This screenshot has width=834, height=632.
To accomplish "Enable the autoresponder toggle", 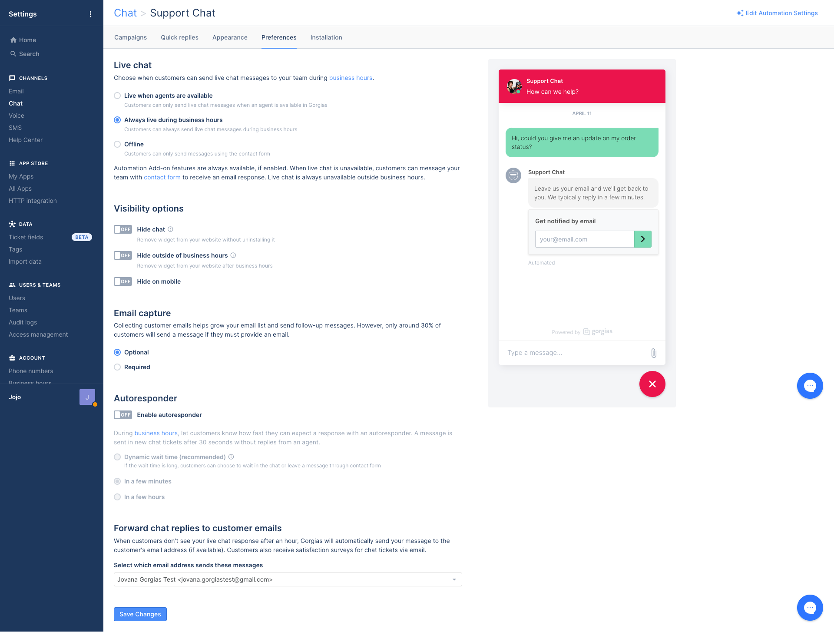I will click(123, 415).
